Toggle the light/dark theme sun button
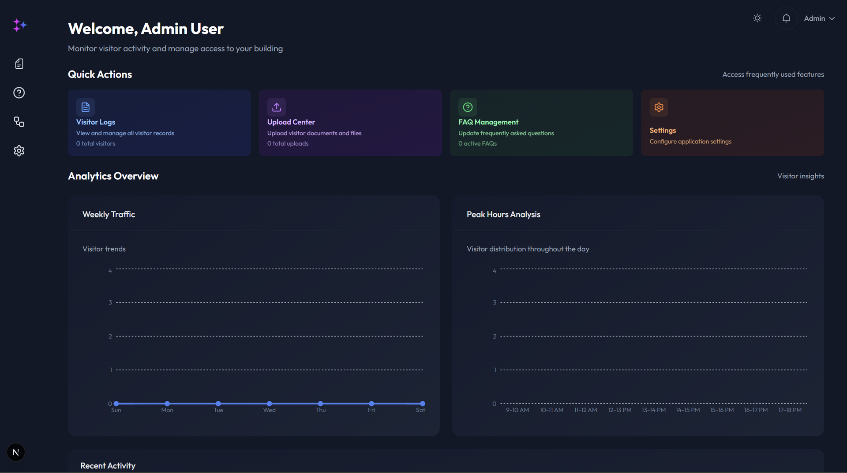Viewport: 847px width, 473px height. (757, 18)
